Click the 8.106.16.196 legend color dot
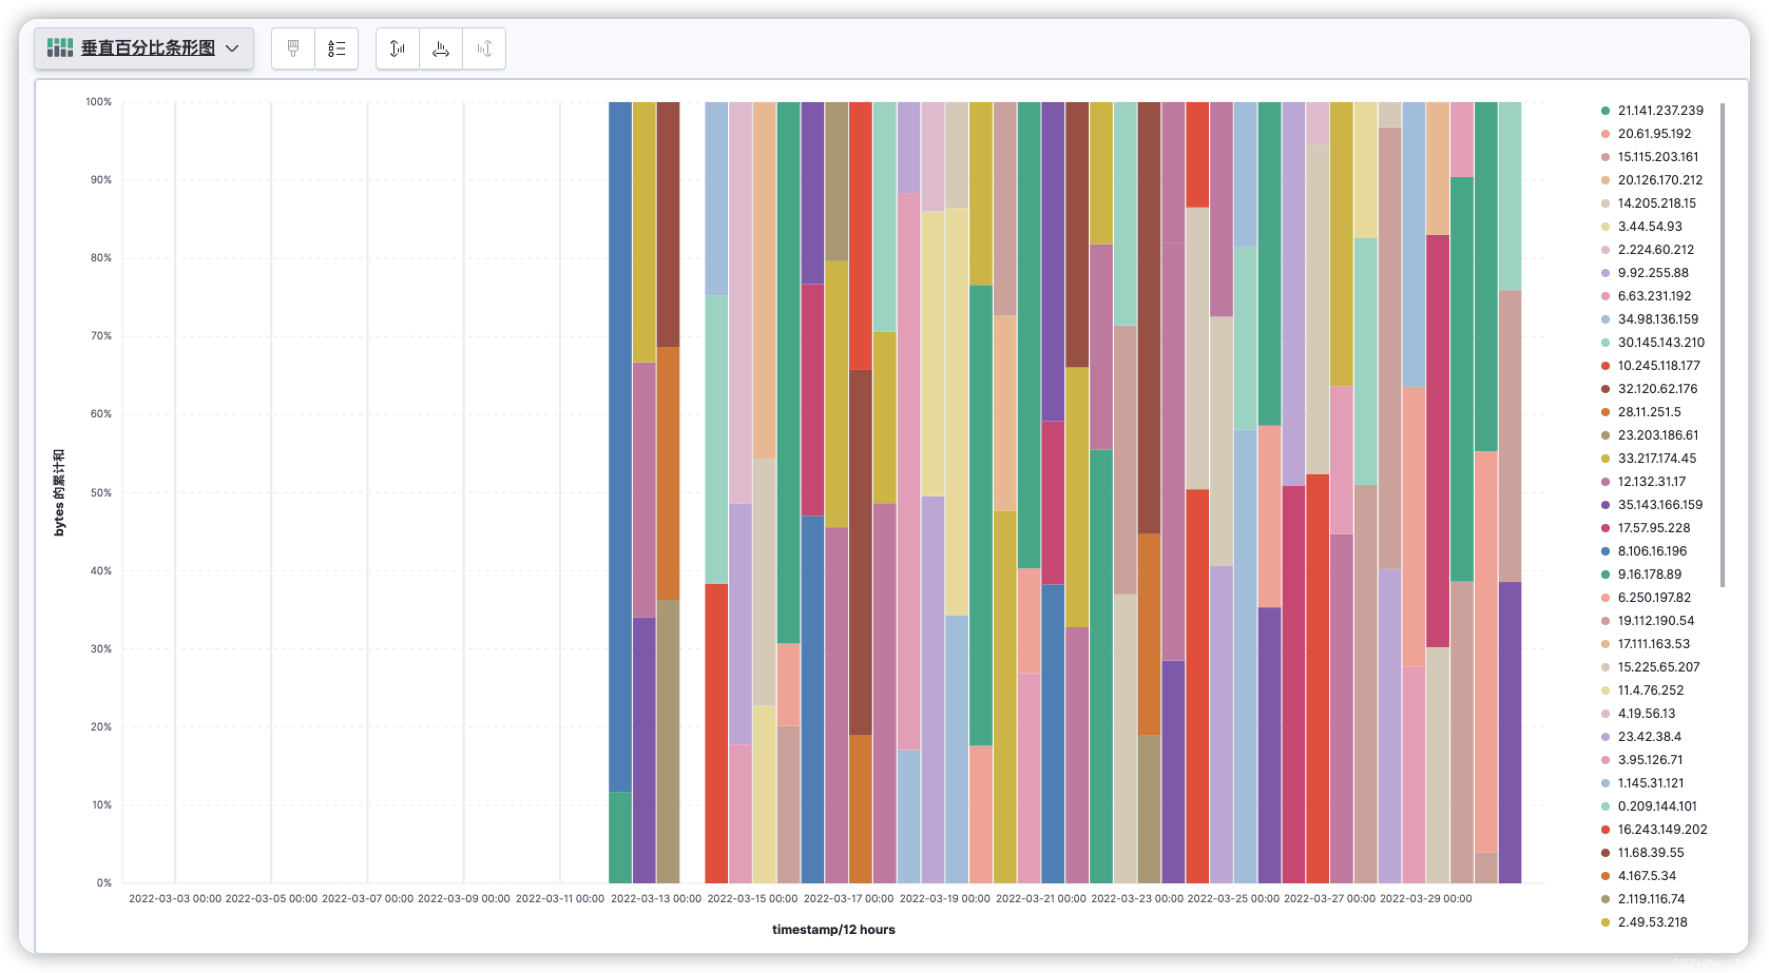The height and width of the screenshot is (973, 1769). [x=1605, y=551]
